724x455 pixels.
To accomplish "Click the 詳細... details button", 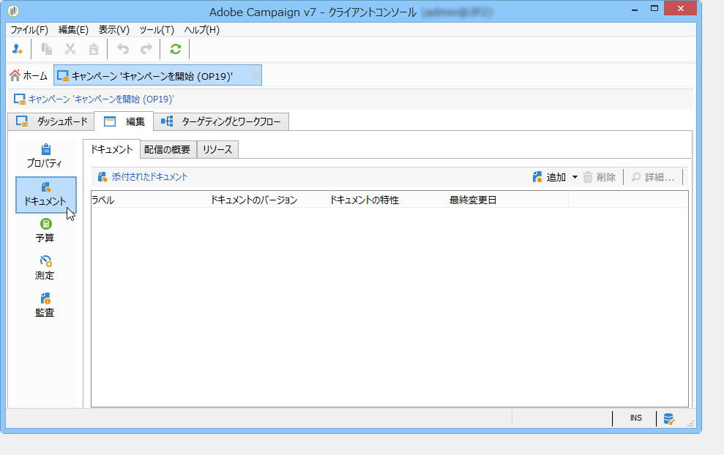I will pyautogui.click(x=653, y=177).
